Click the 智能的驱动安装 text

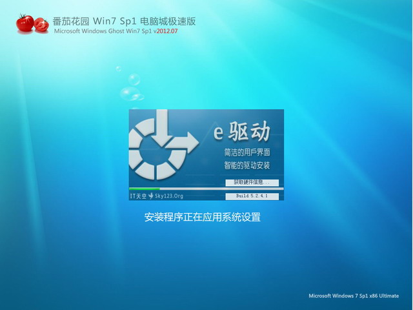pyautogui.click(x=247, y=165)
